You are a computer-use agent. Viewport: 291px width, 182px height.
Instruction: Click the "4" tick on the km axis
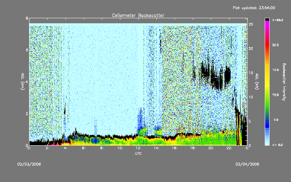point(27,82)
